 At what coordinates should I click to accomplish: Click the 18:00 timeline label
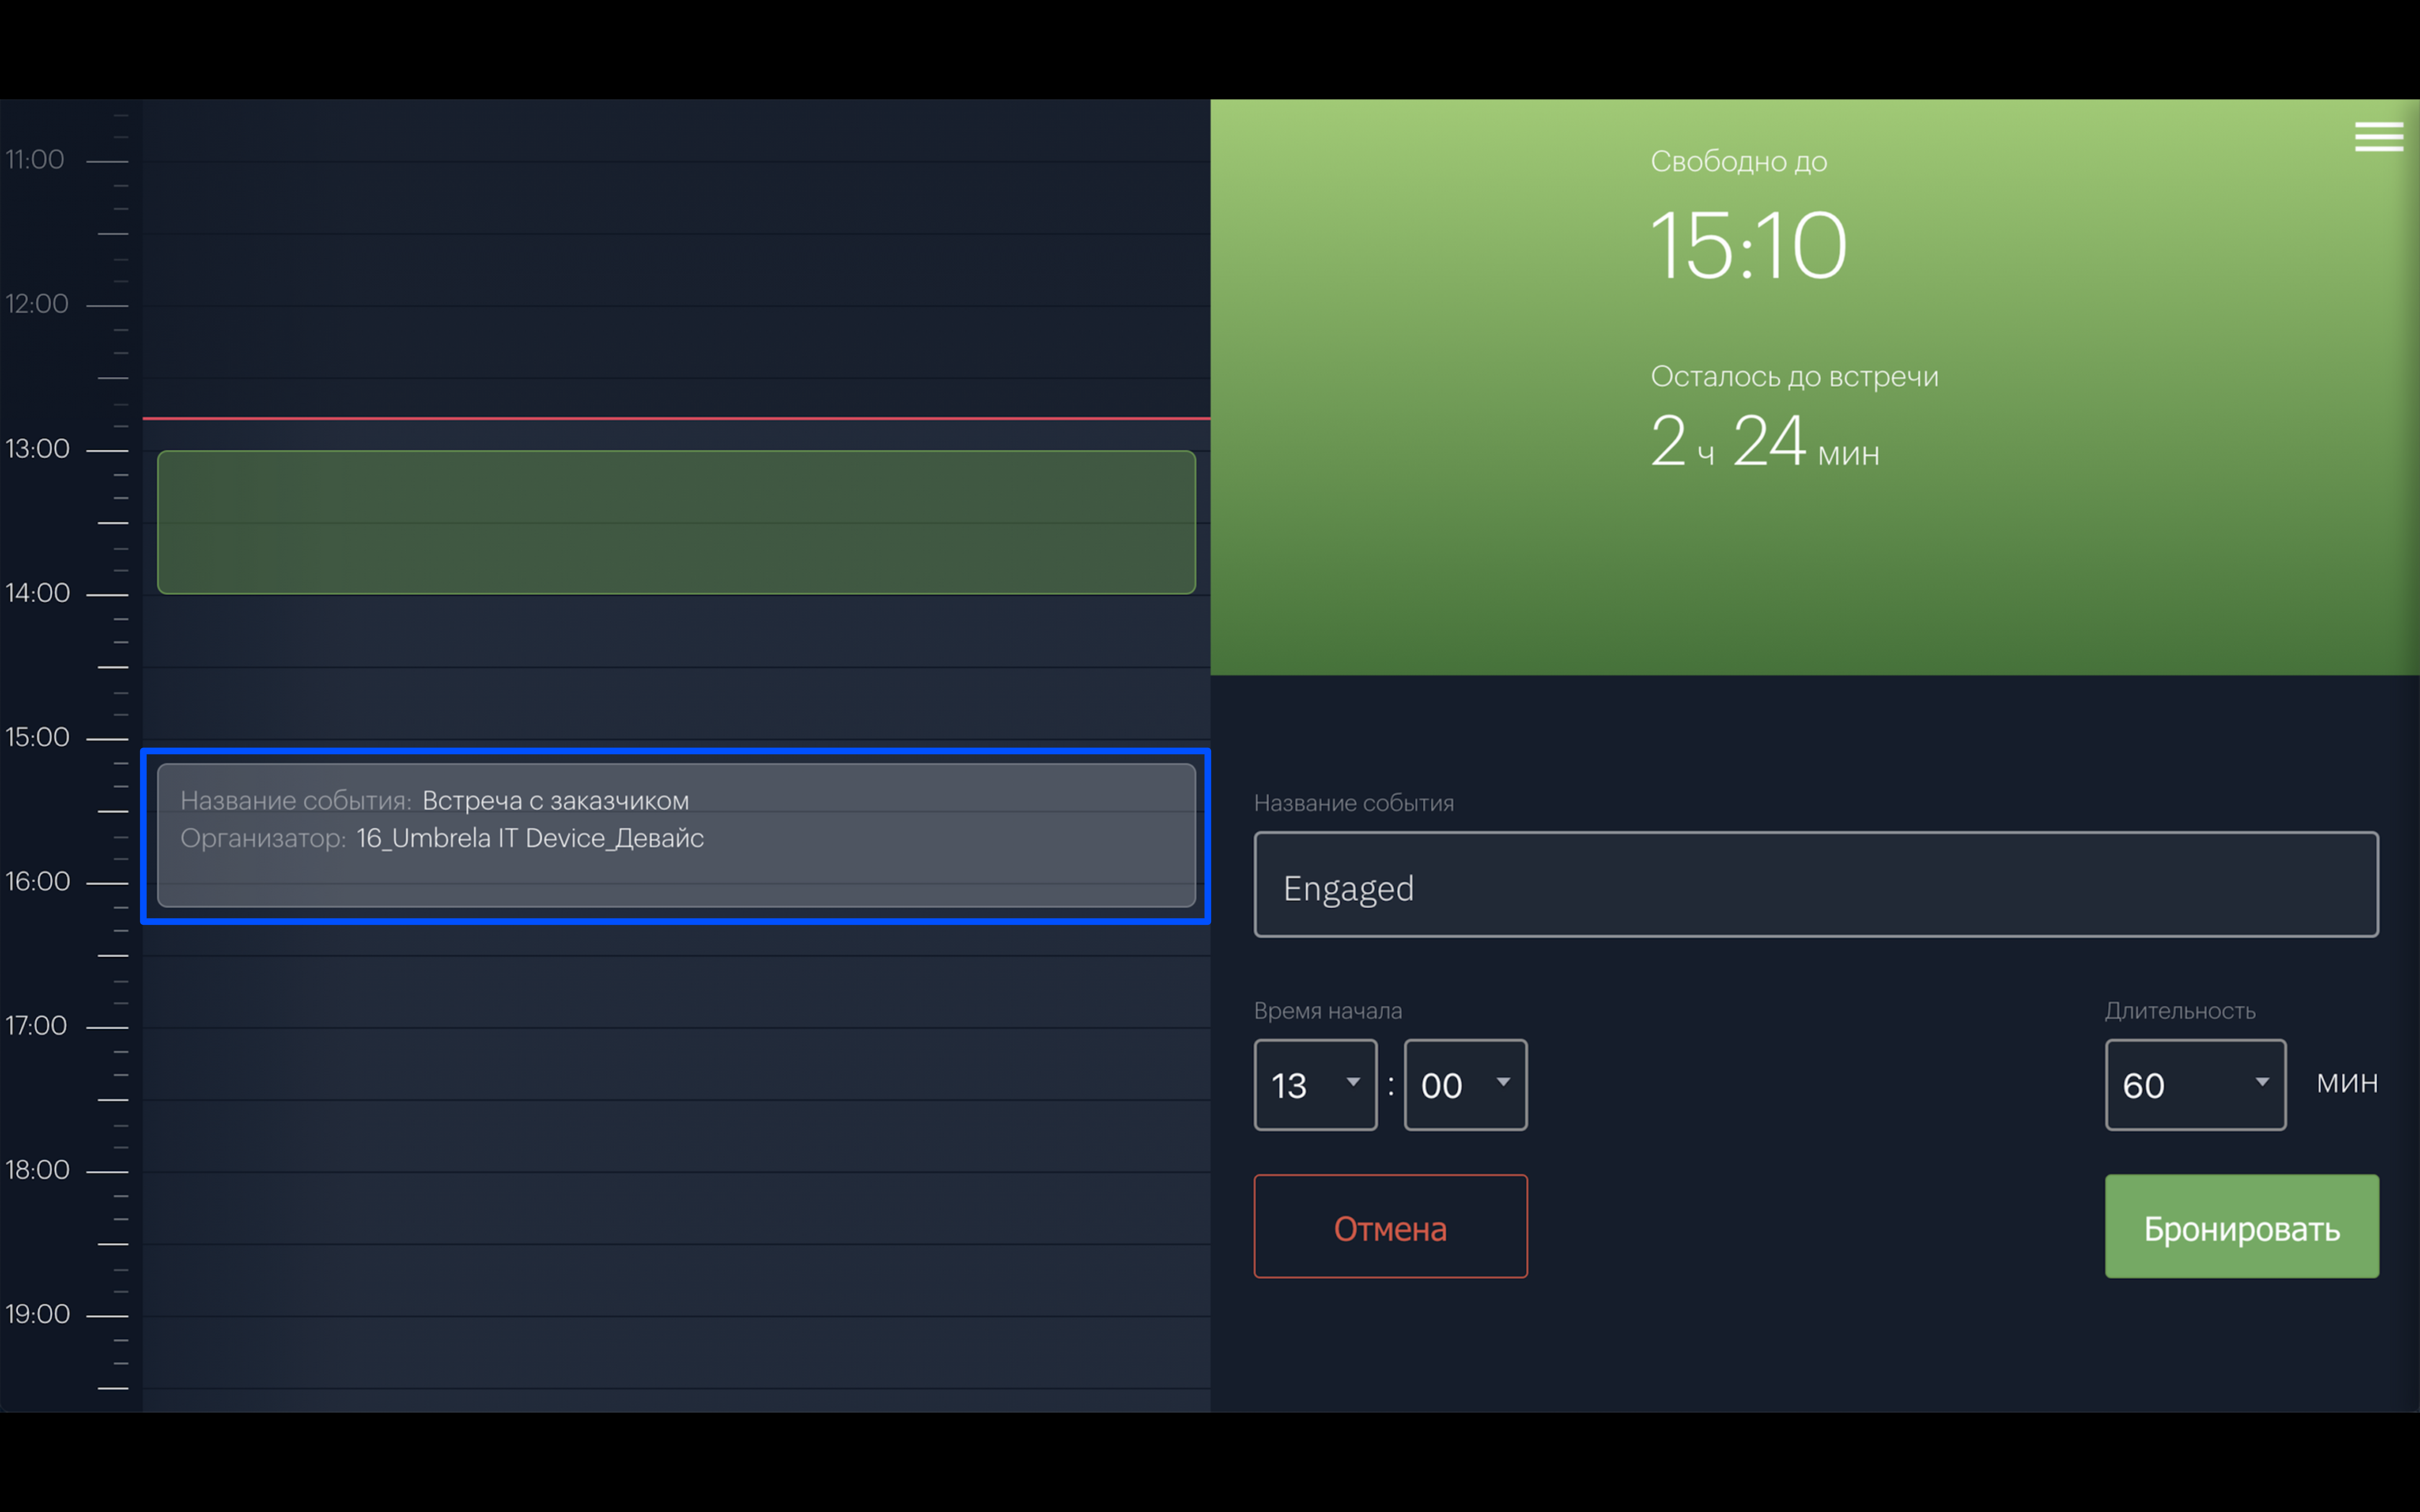(38, 1170)
